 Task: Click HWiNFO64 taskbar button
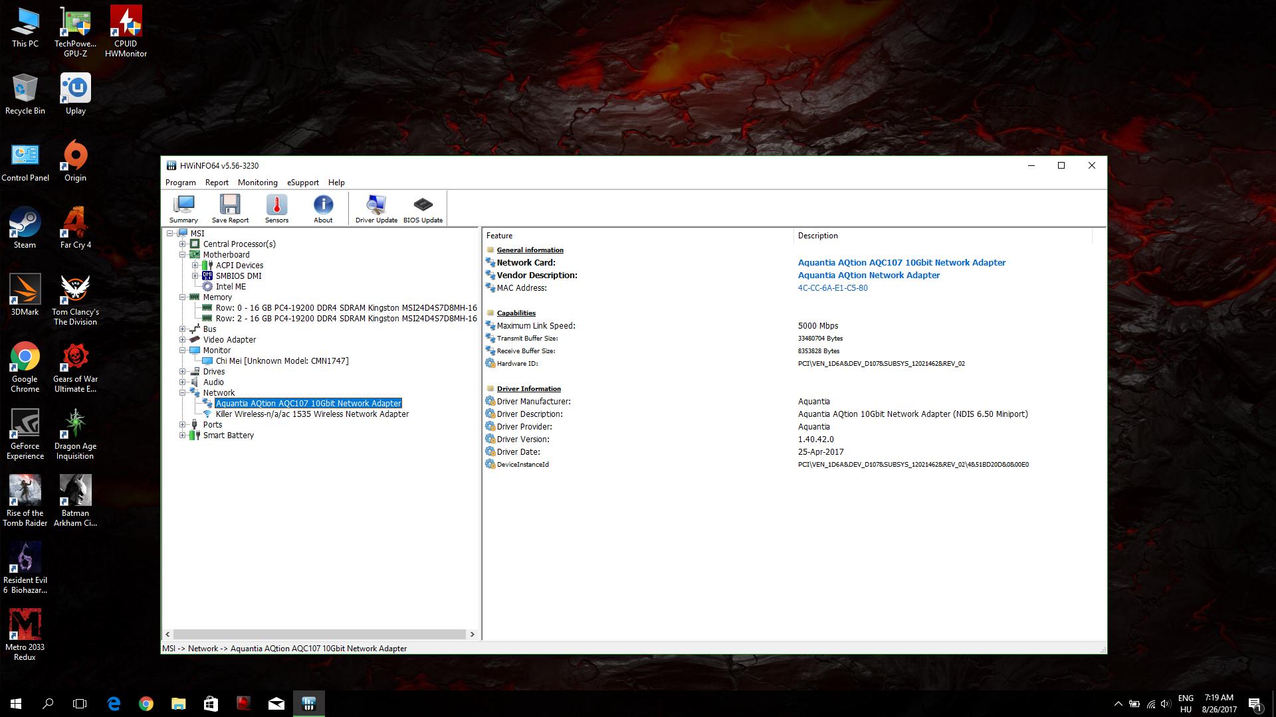[x=308, y=704]
